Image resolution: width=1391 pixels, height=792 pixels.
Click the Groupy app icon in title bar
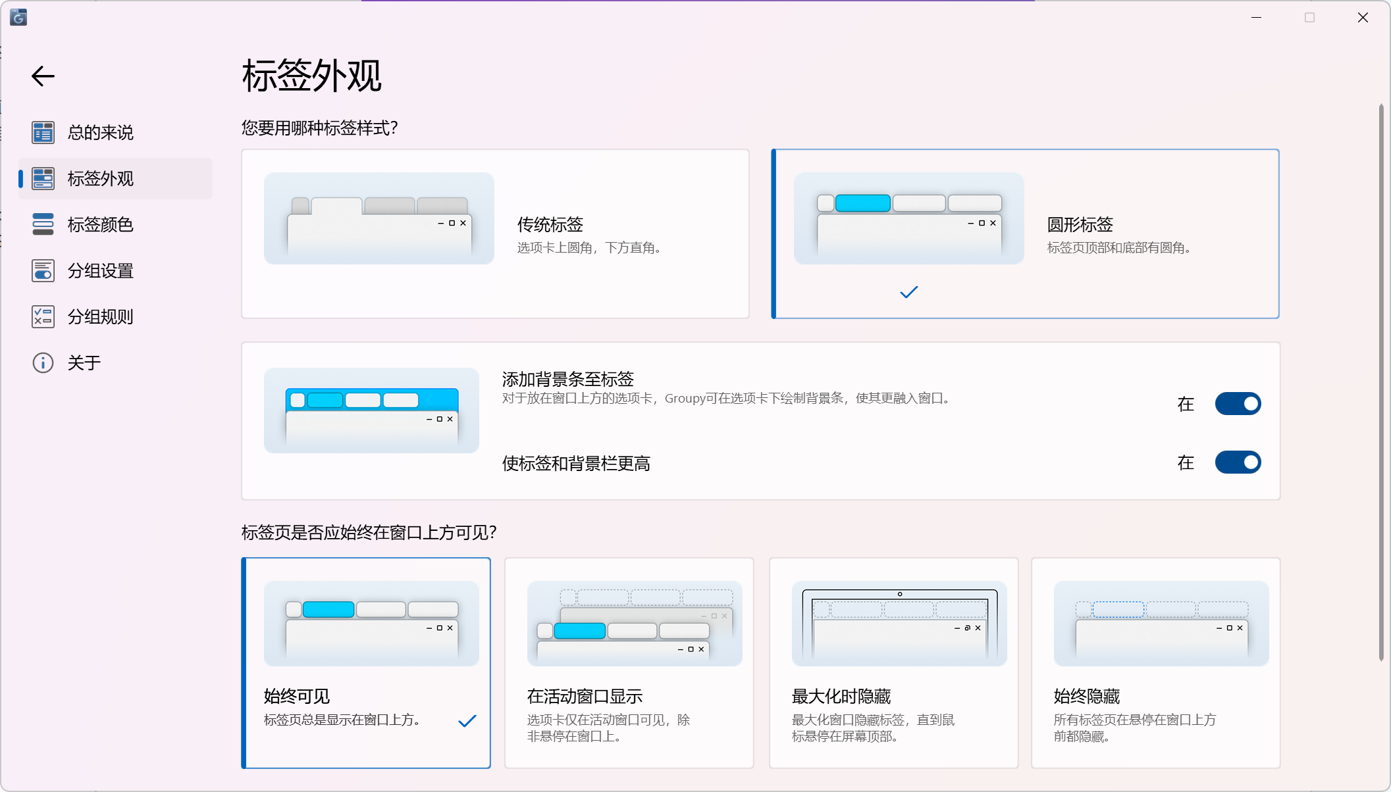pyautogui.click(x=18, y=17)
